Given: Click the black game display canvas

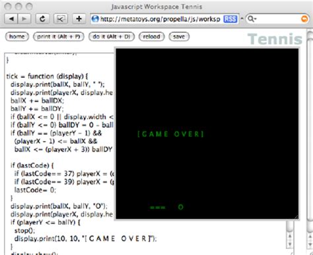Looking at the screenshot, I should (207, 134).
